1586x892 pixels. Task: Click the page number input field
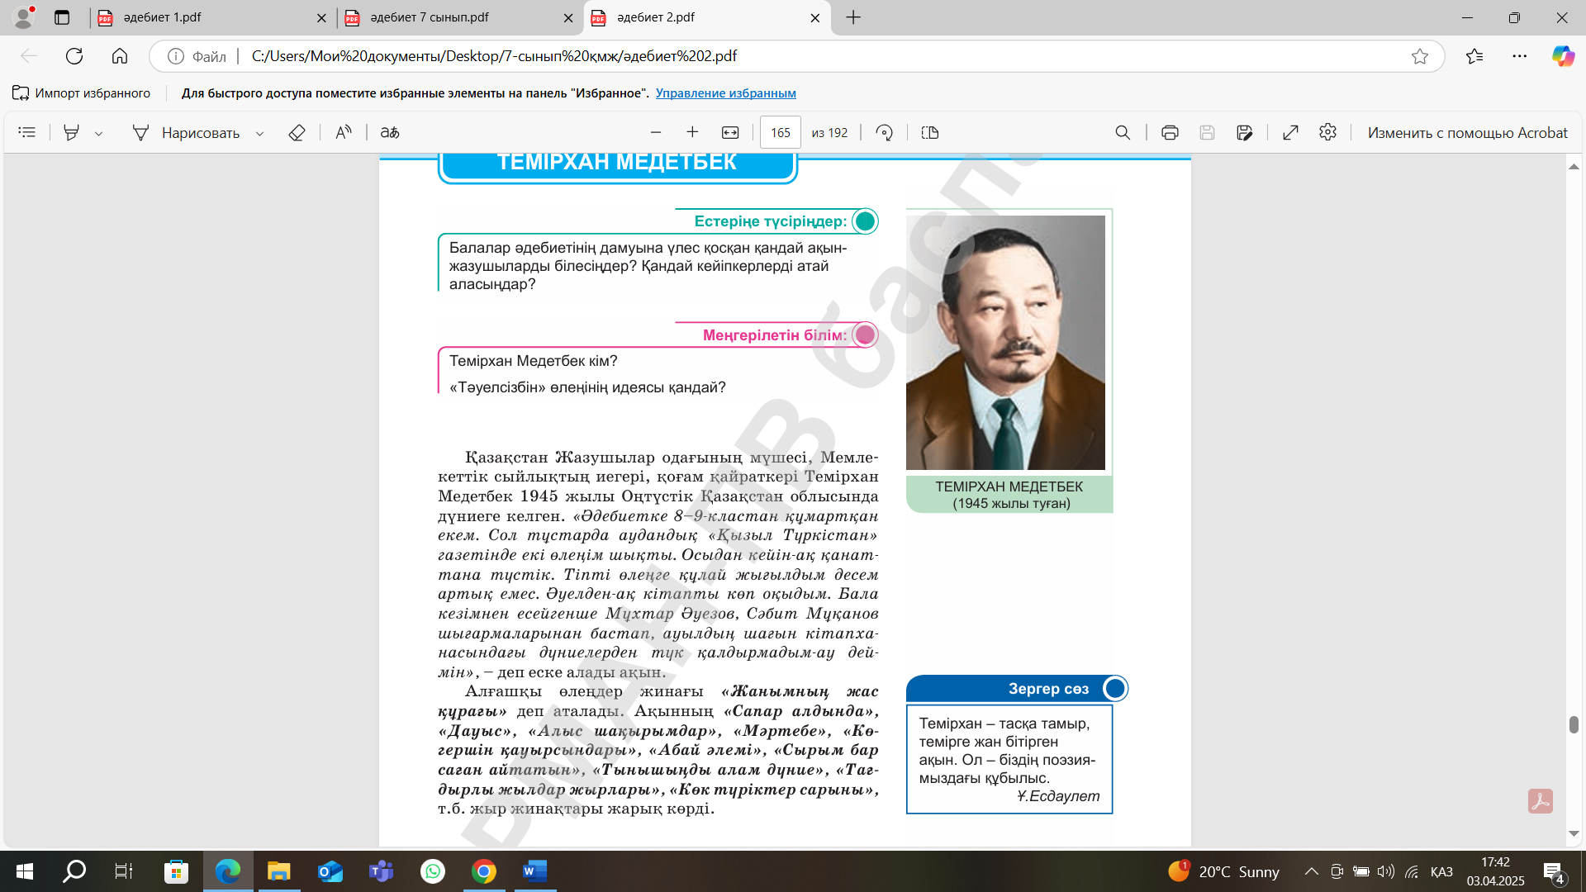tap(780, 132)
